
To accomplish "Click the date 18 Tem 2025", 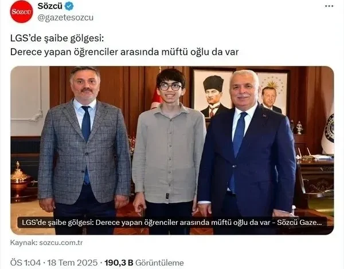I will coord(72,263).
